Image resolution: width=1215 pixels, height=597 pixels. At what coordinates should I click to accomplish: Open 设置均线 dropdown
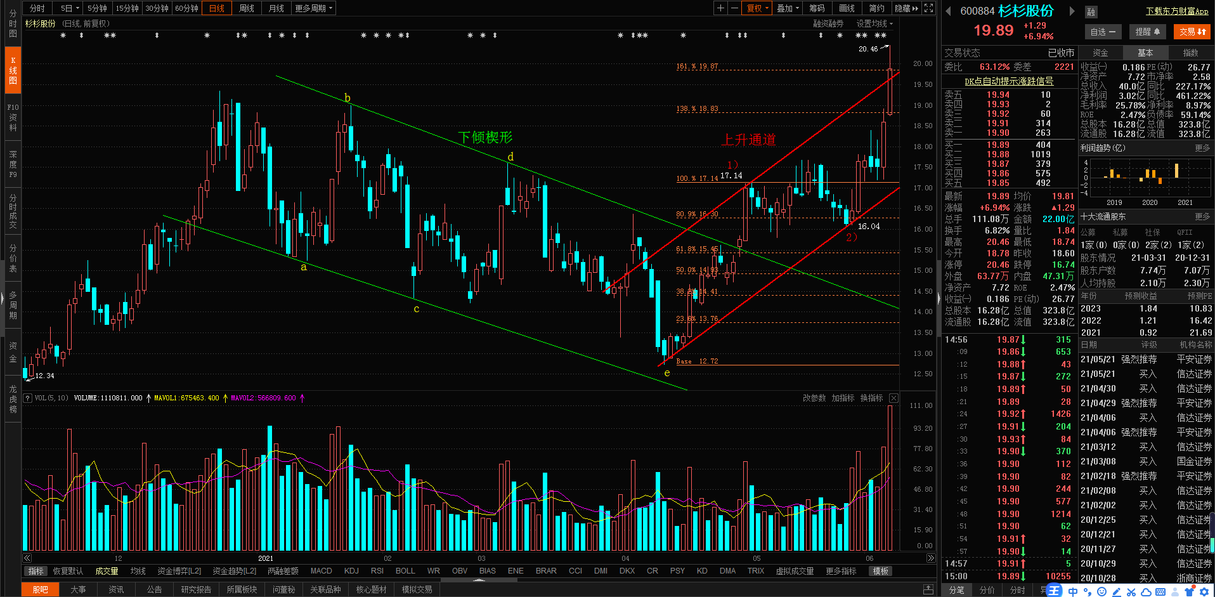coord(874,23)
